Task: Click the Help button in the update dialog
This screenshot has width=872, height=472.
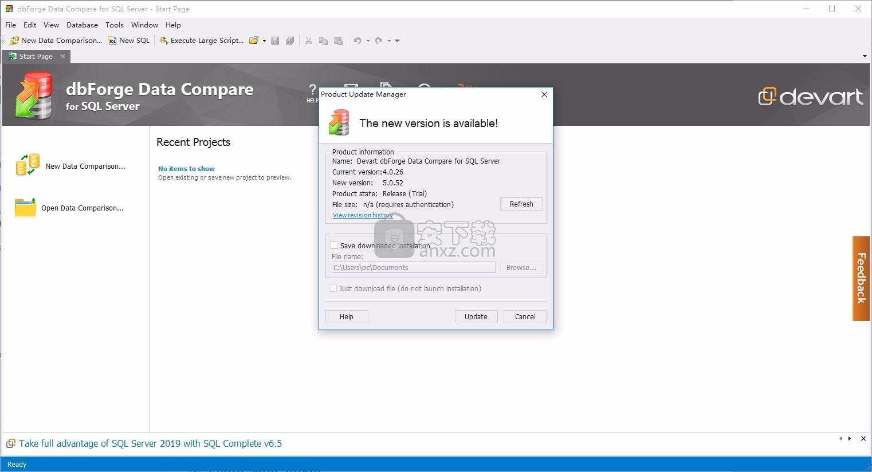Action: point(347,317)
